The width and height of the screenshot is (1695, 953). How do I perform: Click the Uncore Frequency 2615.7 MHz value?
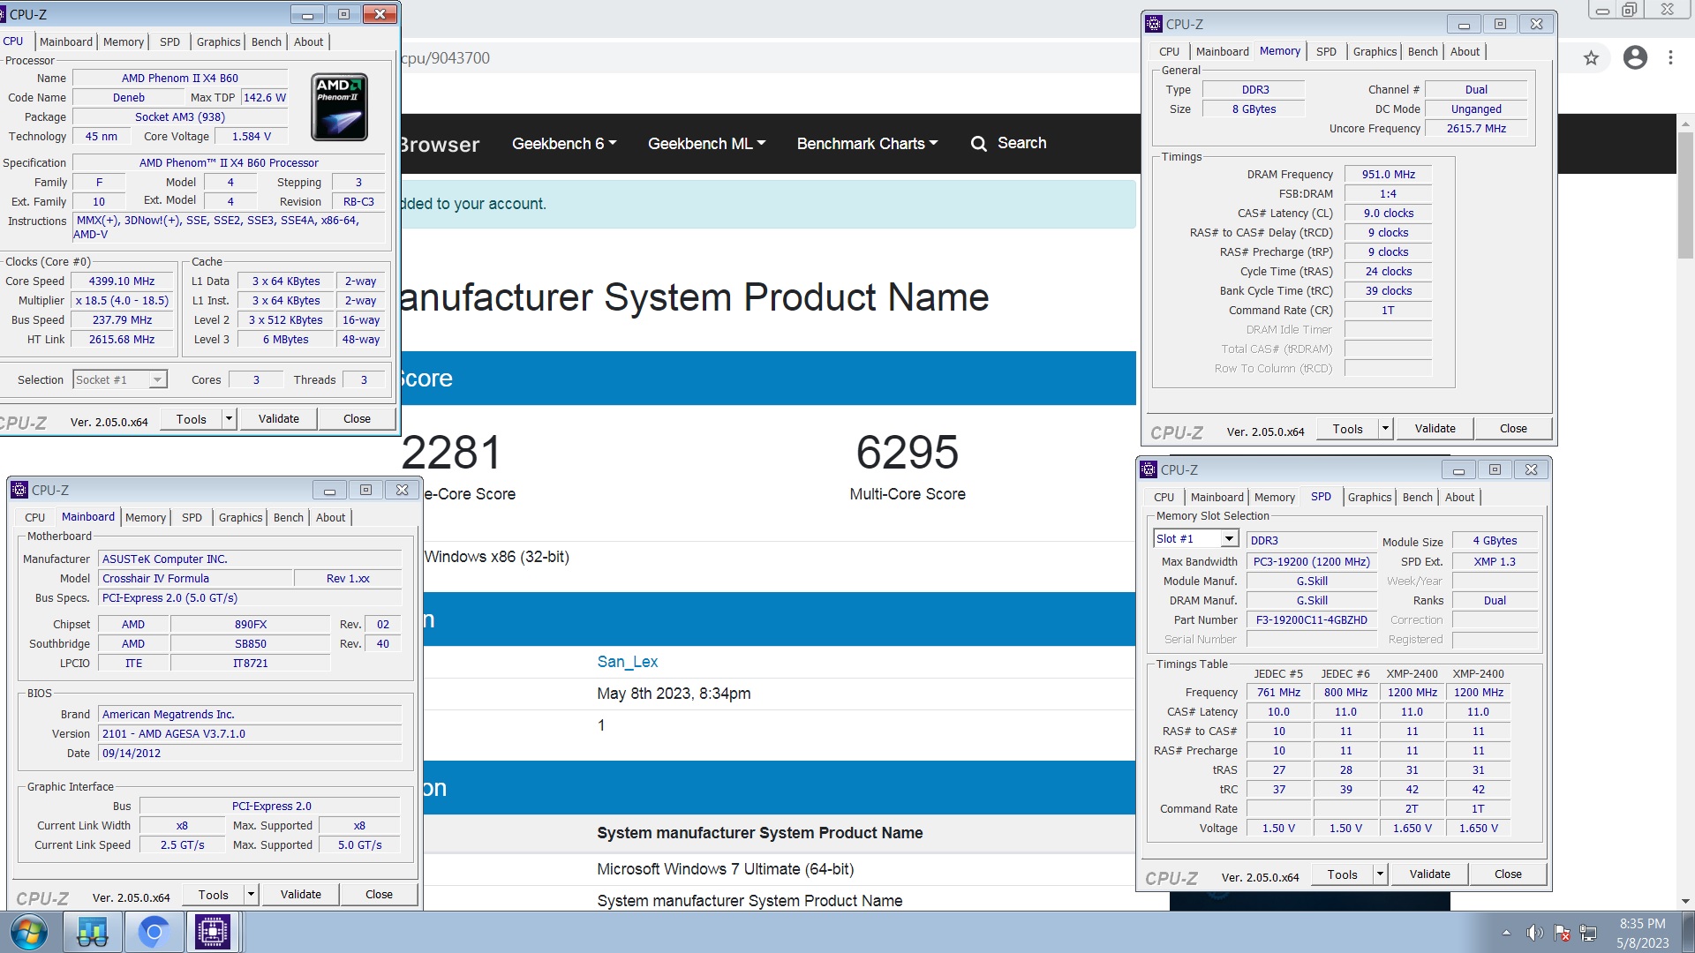[x=1476, y=129]
